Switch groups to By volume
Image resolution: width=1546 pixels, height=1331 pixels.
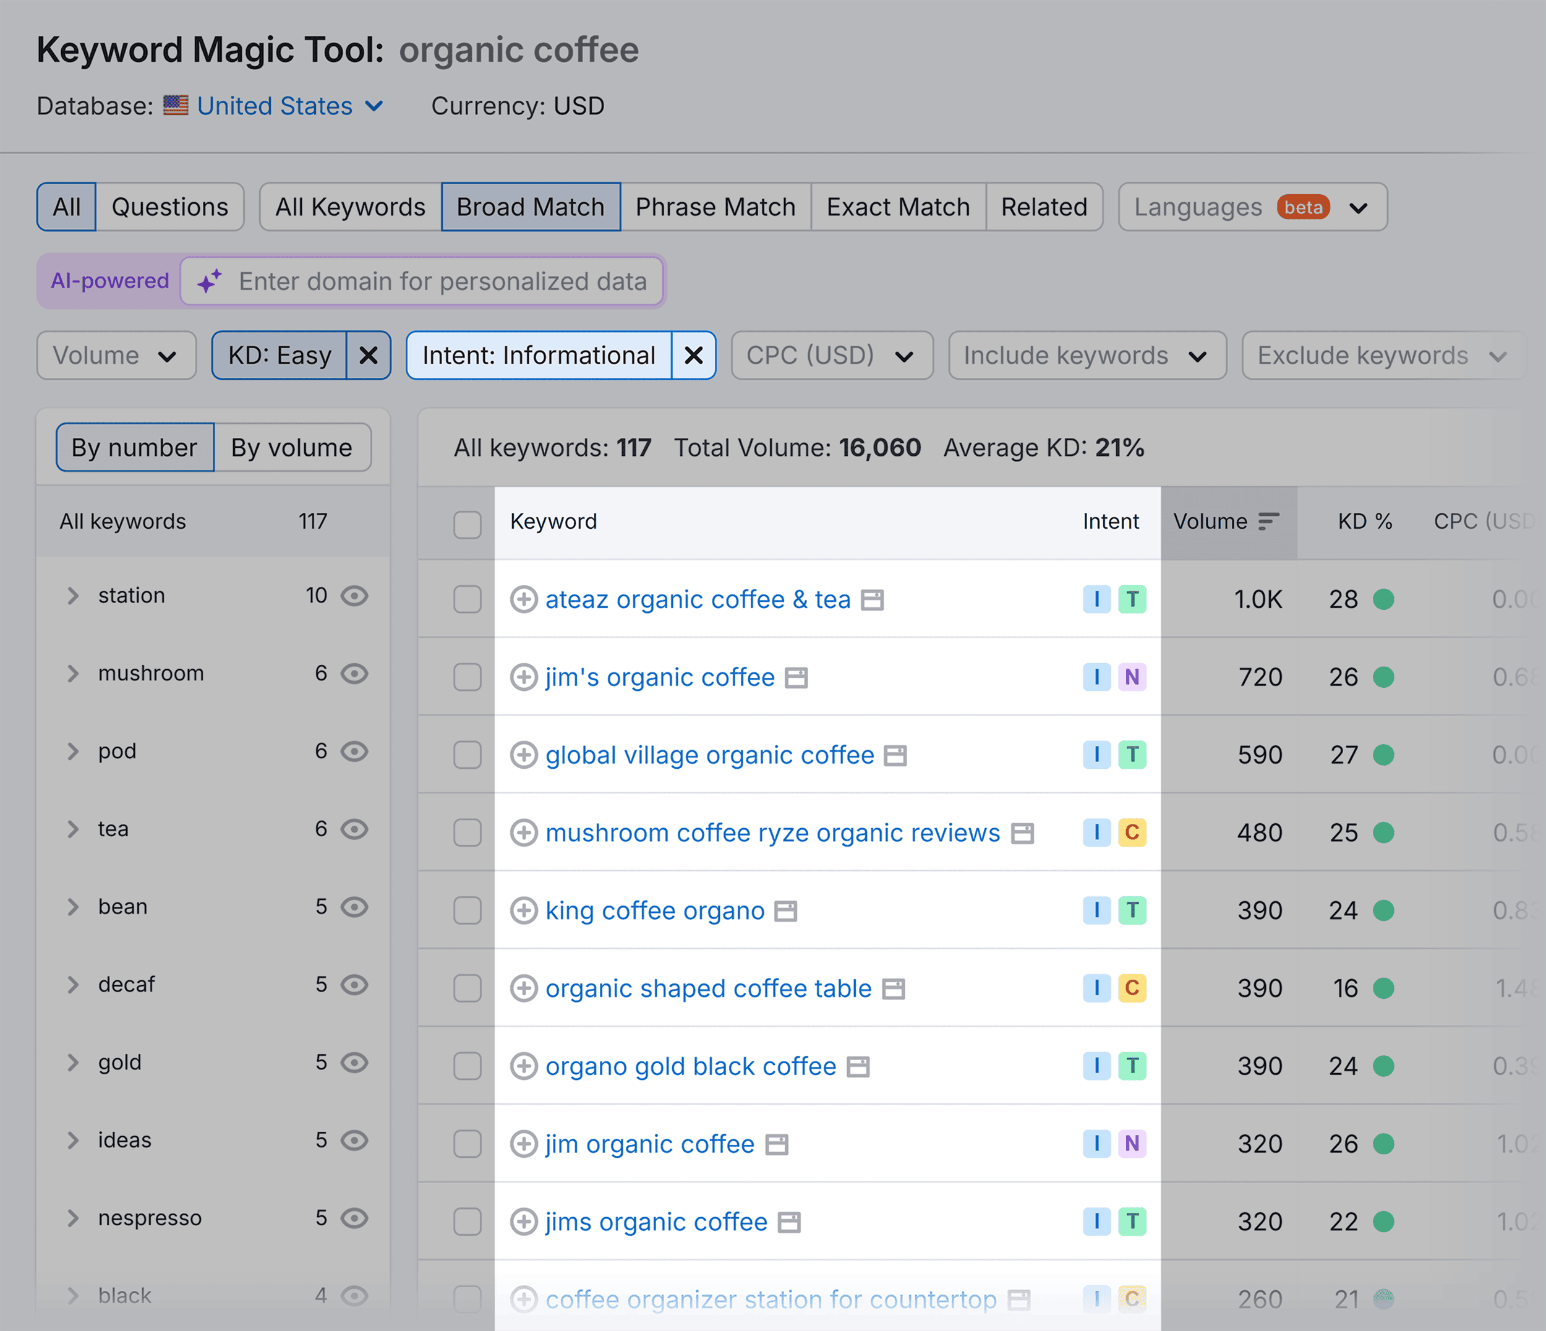point(292,447)
